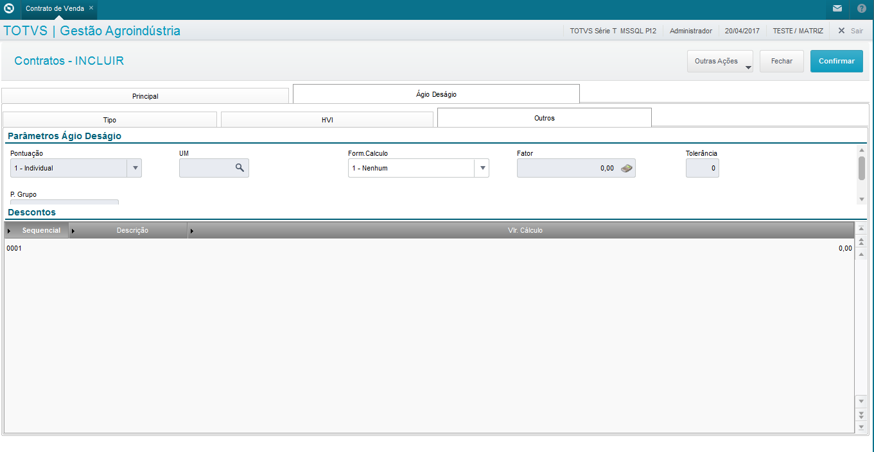Open the Pontuação dropdown

135,168
